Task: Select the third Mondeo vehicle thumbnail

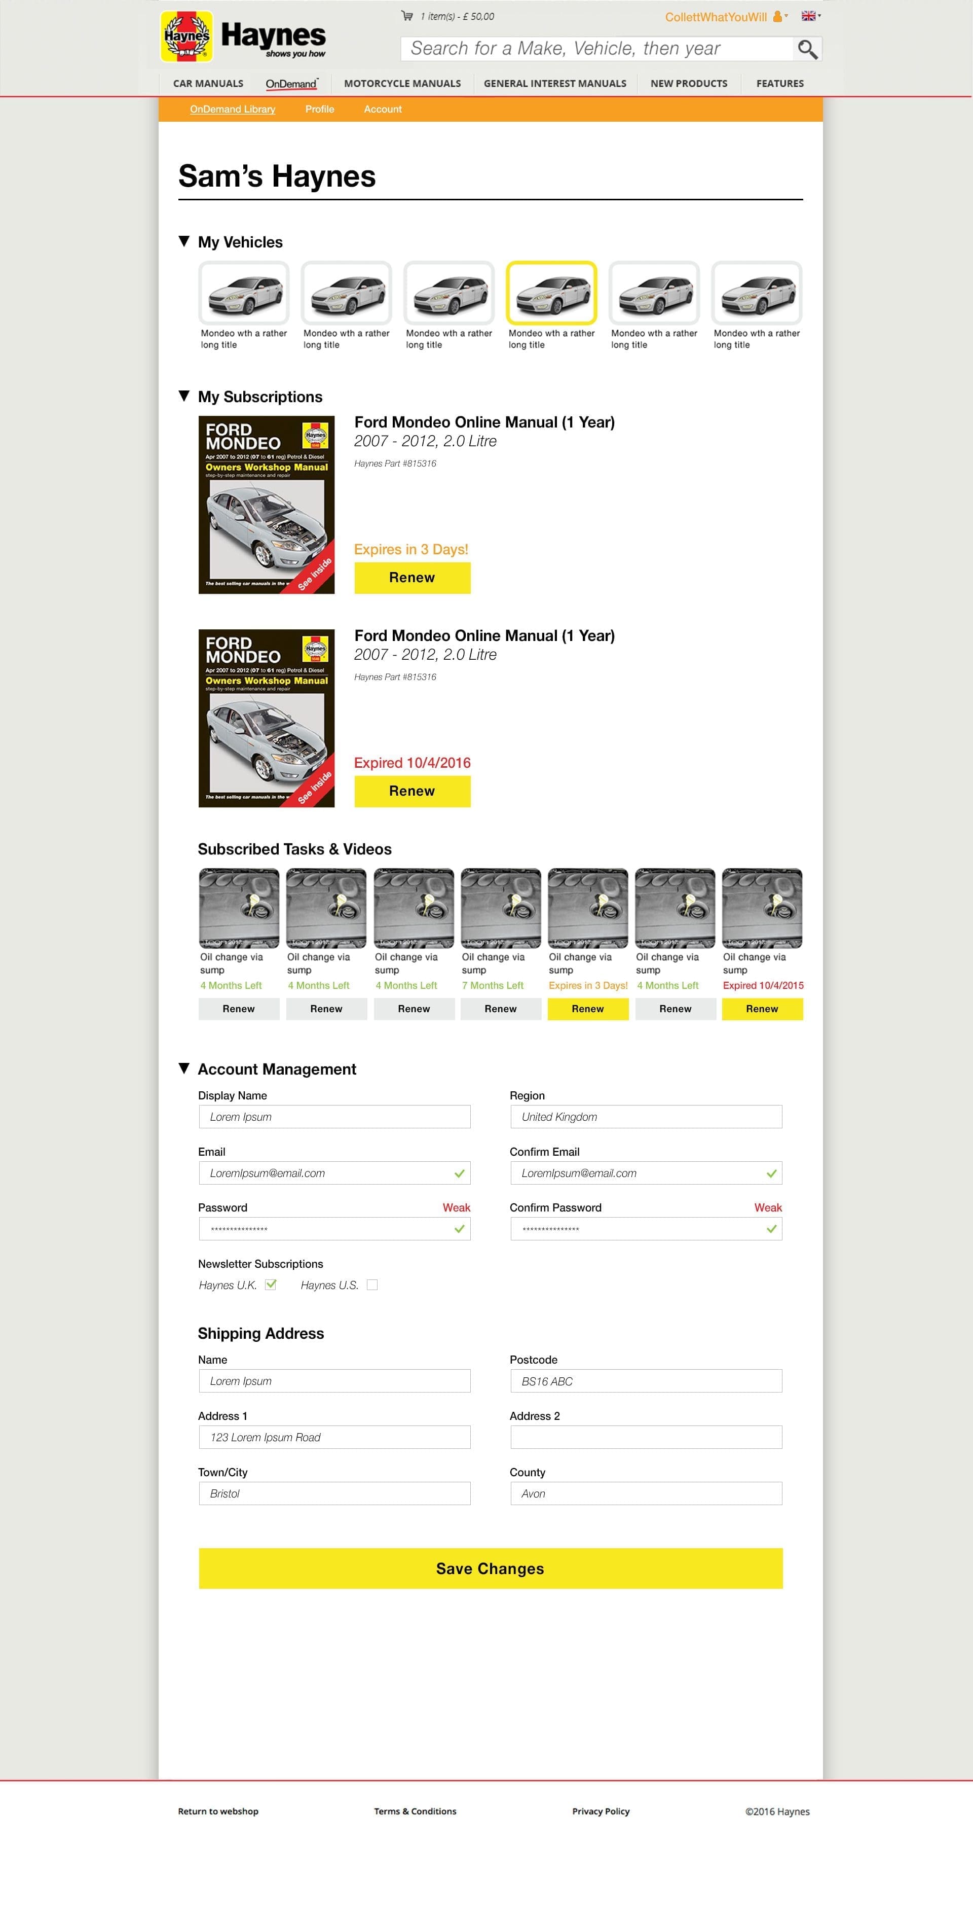Action: (449, 292)
